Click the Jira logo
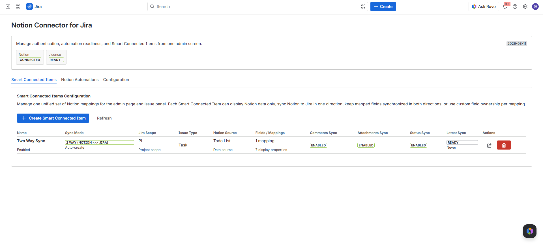Viewport: 543px width, 245px height. 34,7
